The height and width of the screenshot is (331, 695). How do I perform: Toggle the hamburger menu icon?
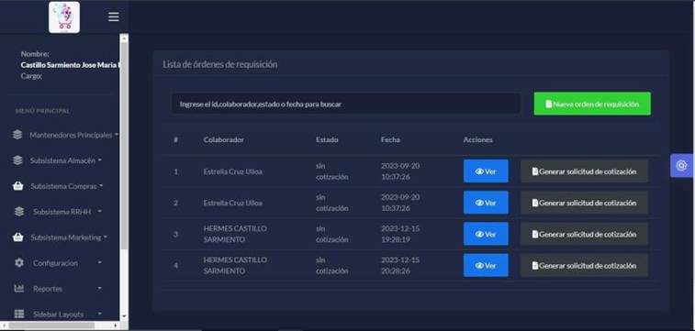[x=114, y=17]
